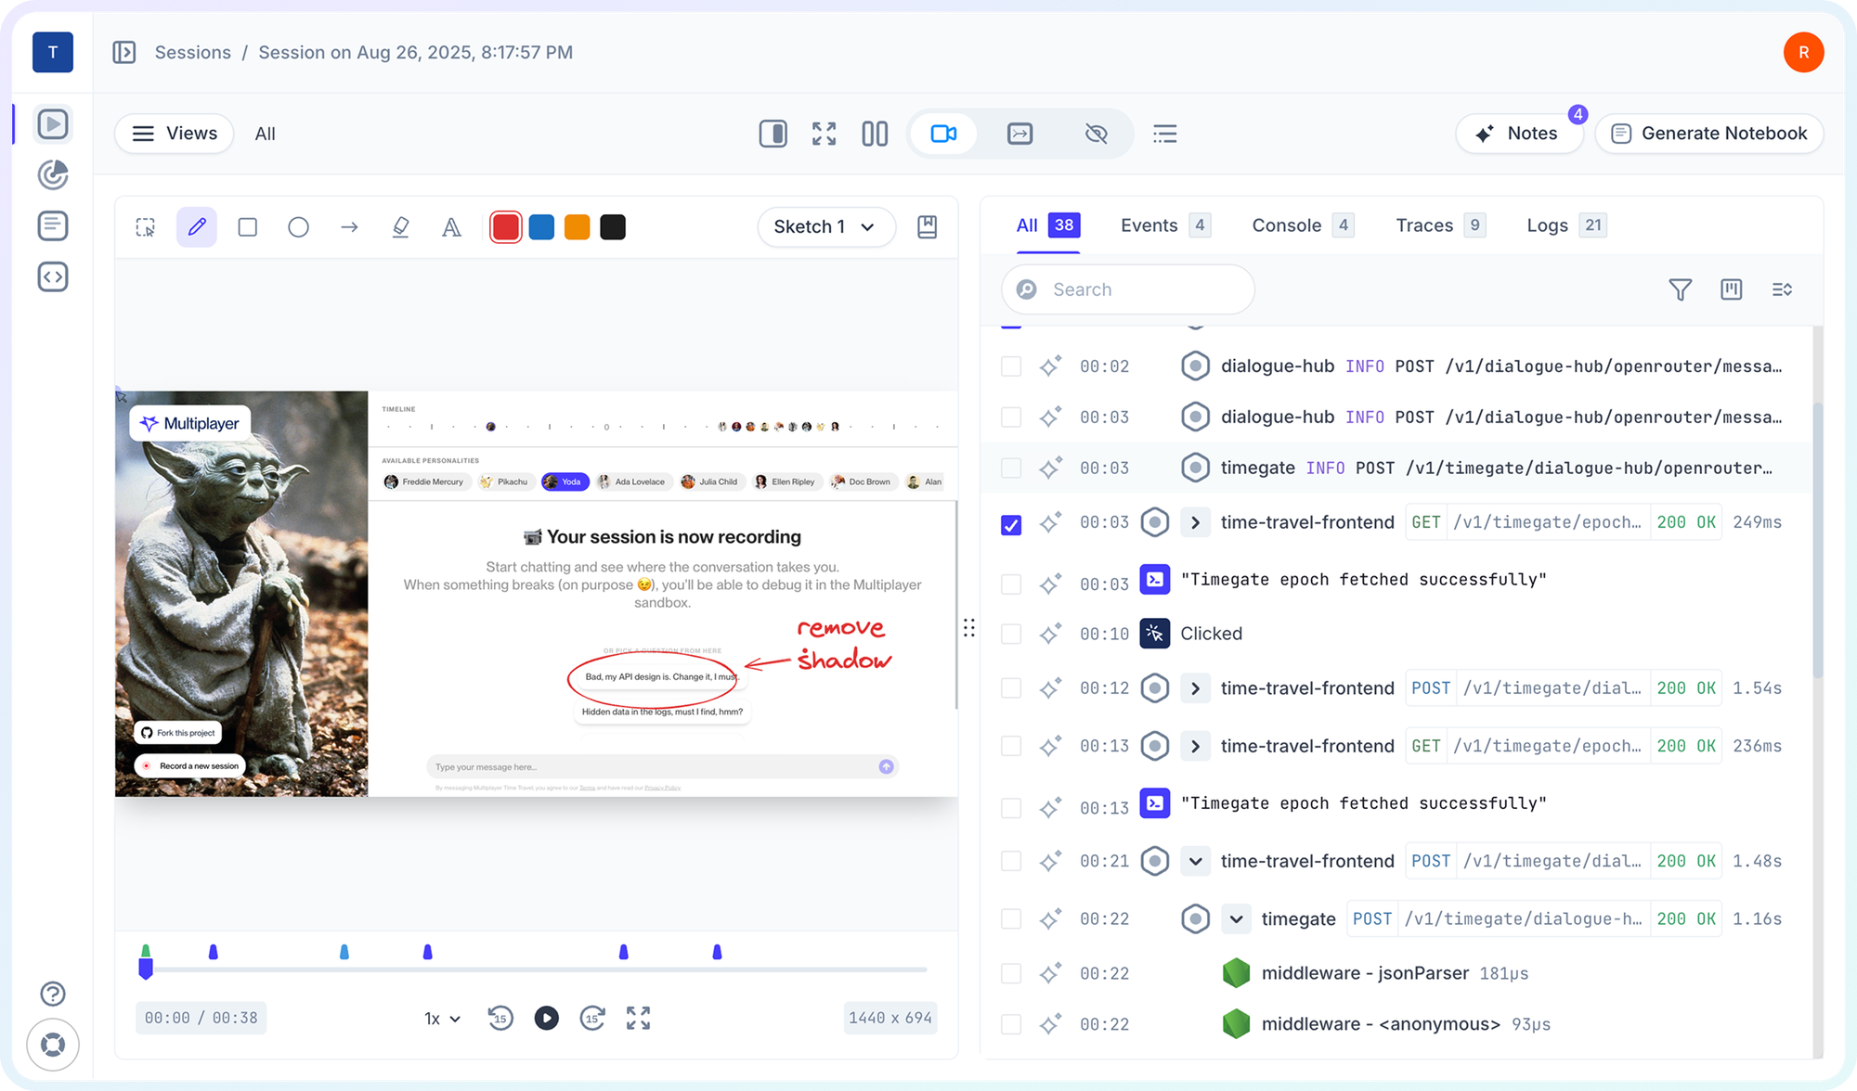Choose the text annotation tool
Screen dimensions: 1857x1091
451,227
